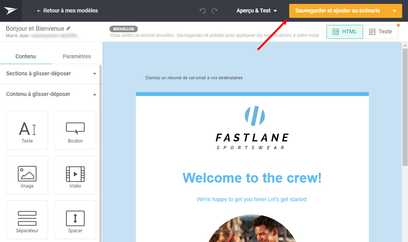408x242 pixels.
Task: Switch to Texte version
Action: tap(380, 32)
